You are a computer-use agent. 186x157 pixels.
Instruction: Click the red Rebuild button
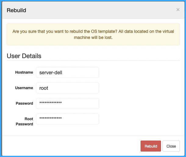pyautogui.click(x=151, y=146)
